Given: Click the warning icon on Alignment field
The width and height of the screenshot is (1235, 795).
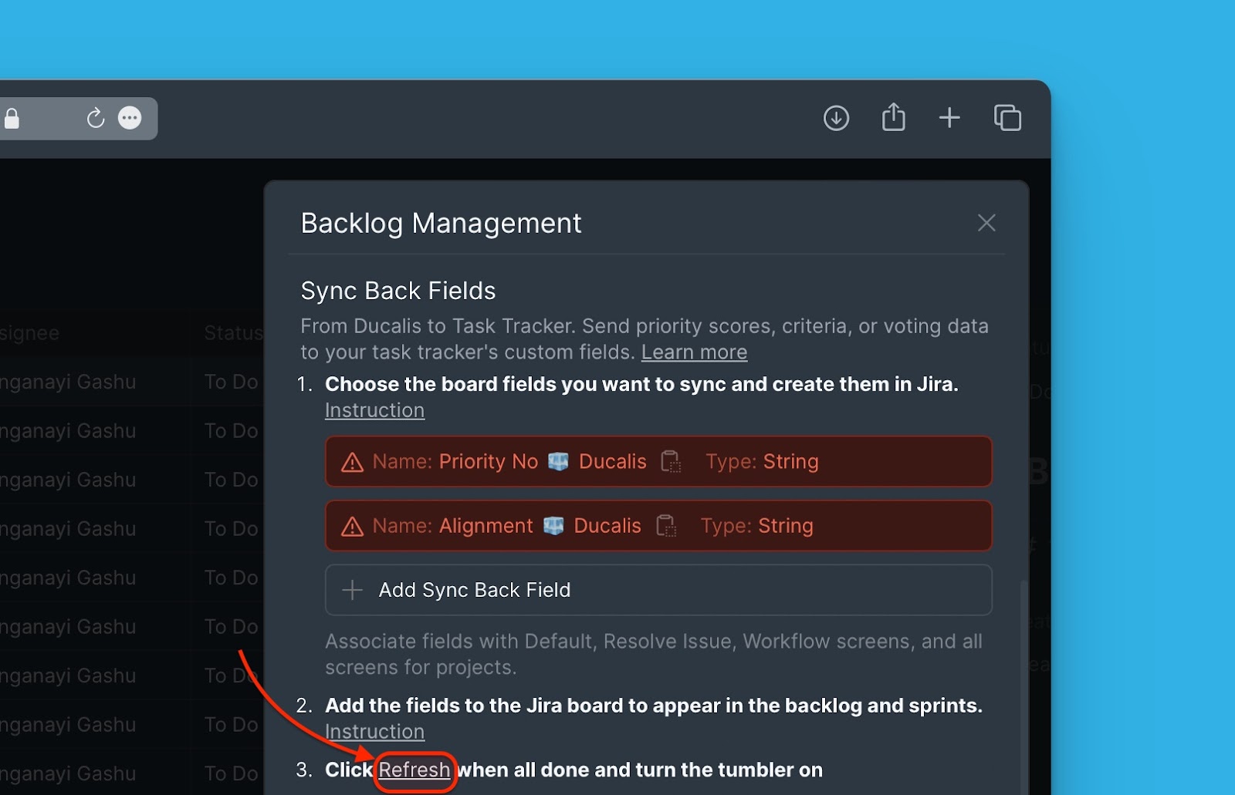Looking at the screenshot, I should pos(352,526).
